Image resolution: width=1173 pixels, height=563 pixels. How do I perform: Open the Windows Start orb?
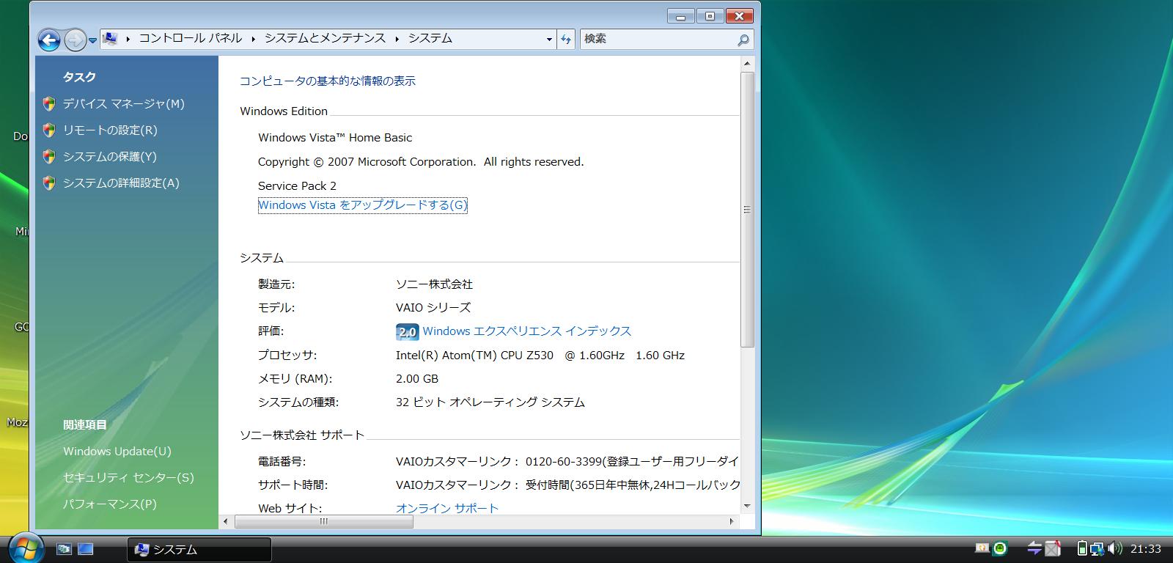coord(26,548)
